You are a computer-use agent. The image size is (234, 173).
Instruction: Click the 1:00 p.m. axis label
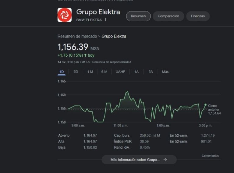(163, 125)
